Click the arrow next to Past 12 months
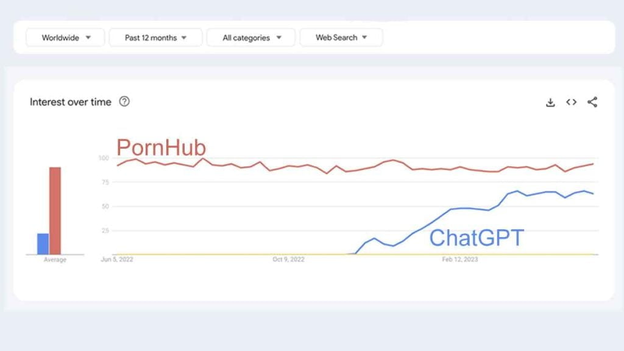The image size is (624, 351). click(184, 38)
